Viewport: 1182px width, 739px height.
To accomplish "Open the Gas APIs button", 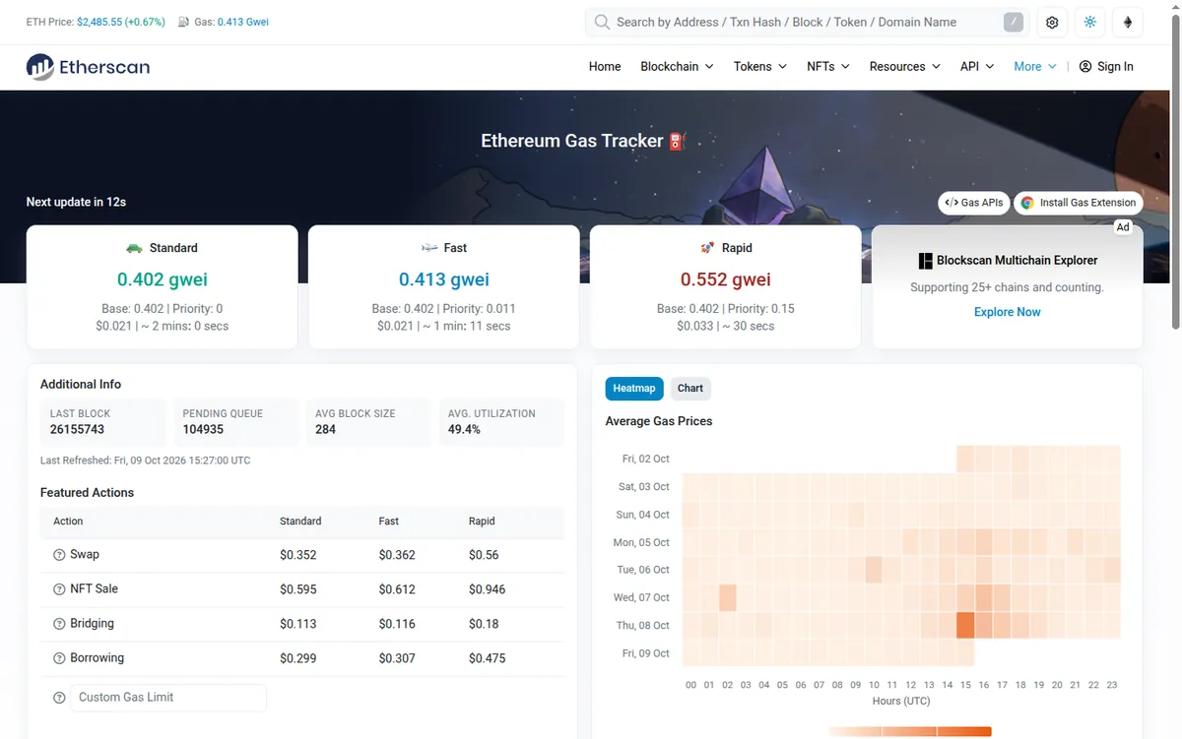I will pos(973,203).
